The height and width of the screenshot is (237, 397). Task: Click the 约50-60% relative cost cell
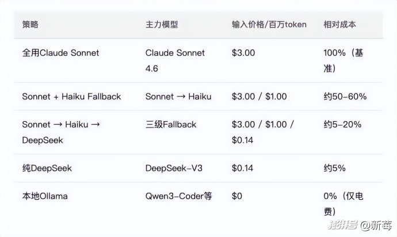pos(345,96)
